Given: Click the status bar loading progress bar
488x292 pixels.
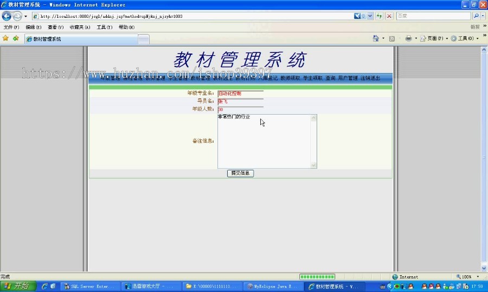Looking at the screenshot, I should click(317, 277).
